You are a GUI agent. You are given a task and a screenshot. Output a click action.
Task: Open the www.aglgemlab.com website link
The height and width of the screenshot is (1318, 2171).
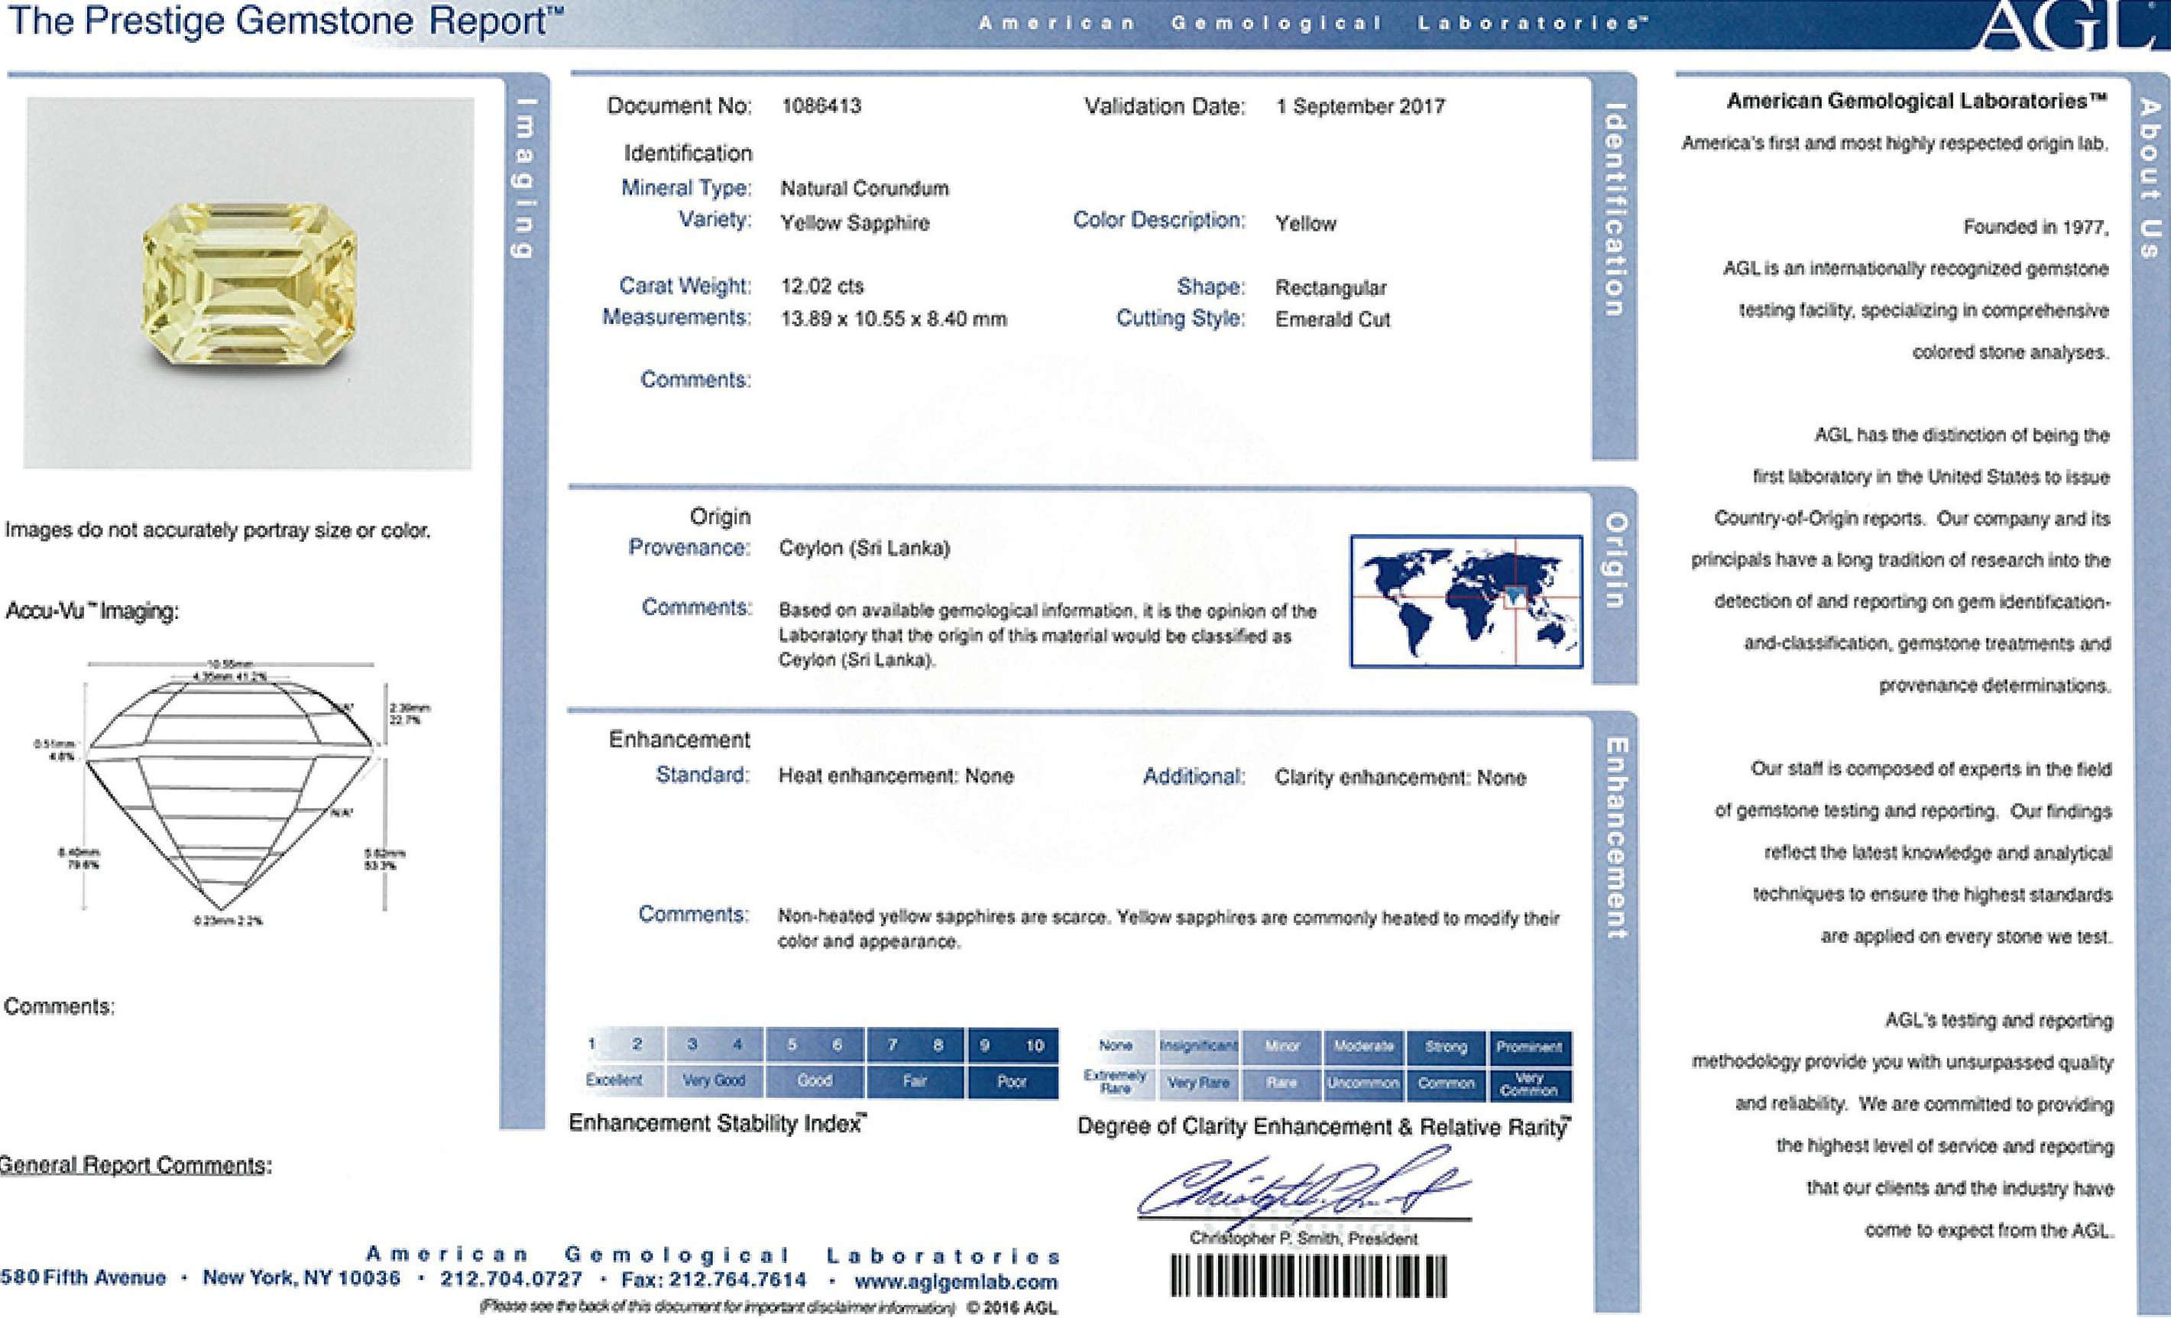[956, 1282]
